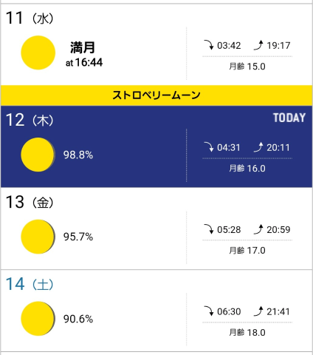
Task: Click the 月齢 16.0 moon age label
Action: tap(247, 169)
